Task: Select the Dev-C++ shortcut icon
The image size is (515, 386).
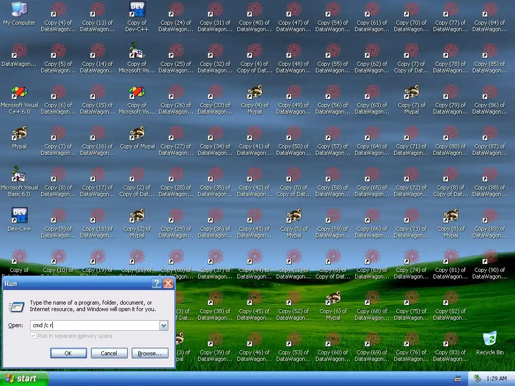Action: [x=19, y=219]
